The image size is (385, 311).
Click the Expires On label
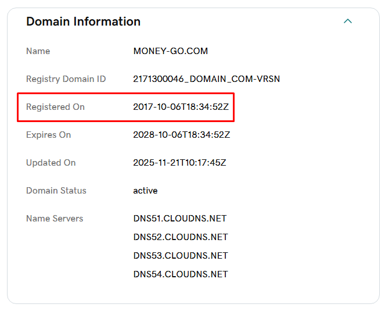pyautogui.click(x=48, y=135)
